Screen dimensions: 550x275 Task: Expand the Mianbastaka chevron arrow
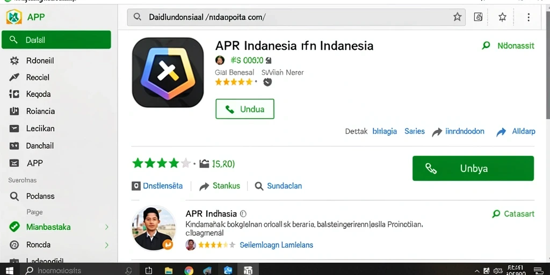point(107,227)
